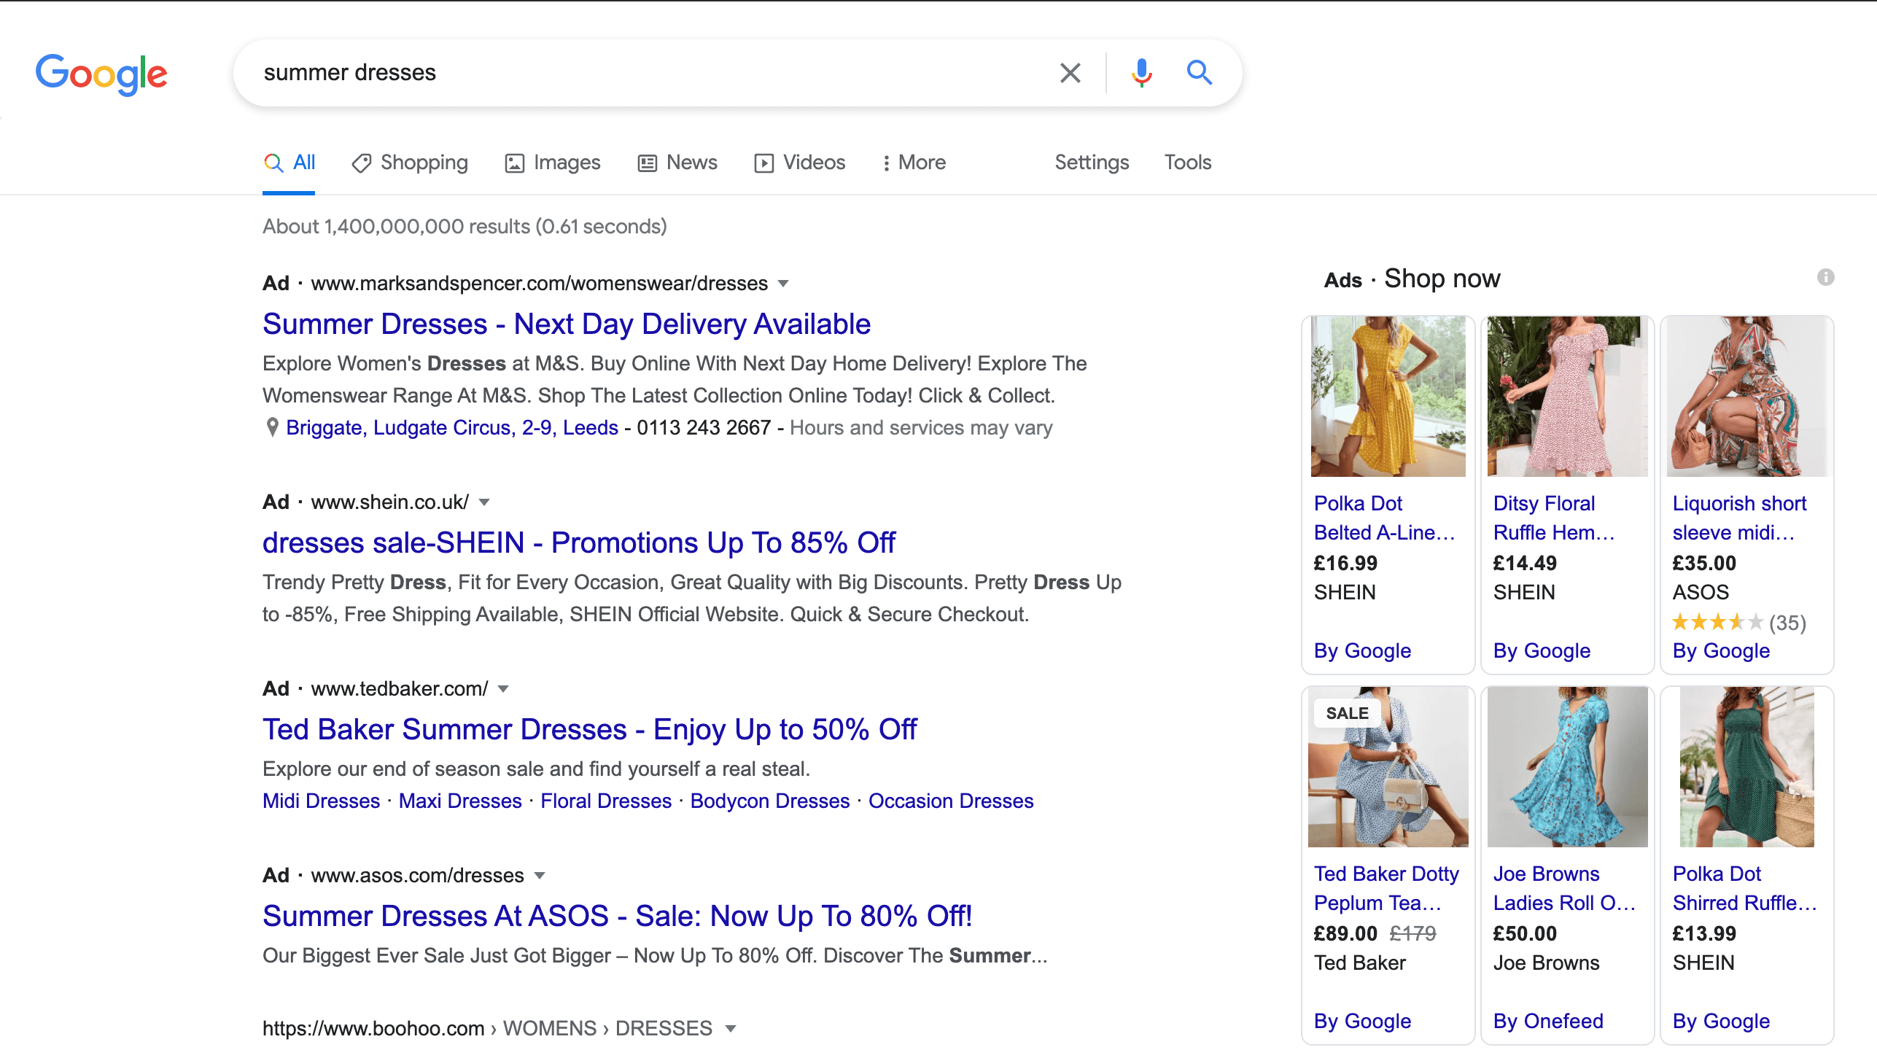Click the boohoo.com WOMENS DRESSES result URL
This screenshot has height=1050, width=1877.
coord(487,1028)
